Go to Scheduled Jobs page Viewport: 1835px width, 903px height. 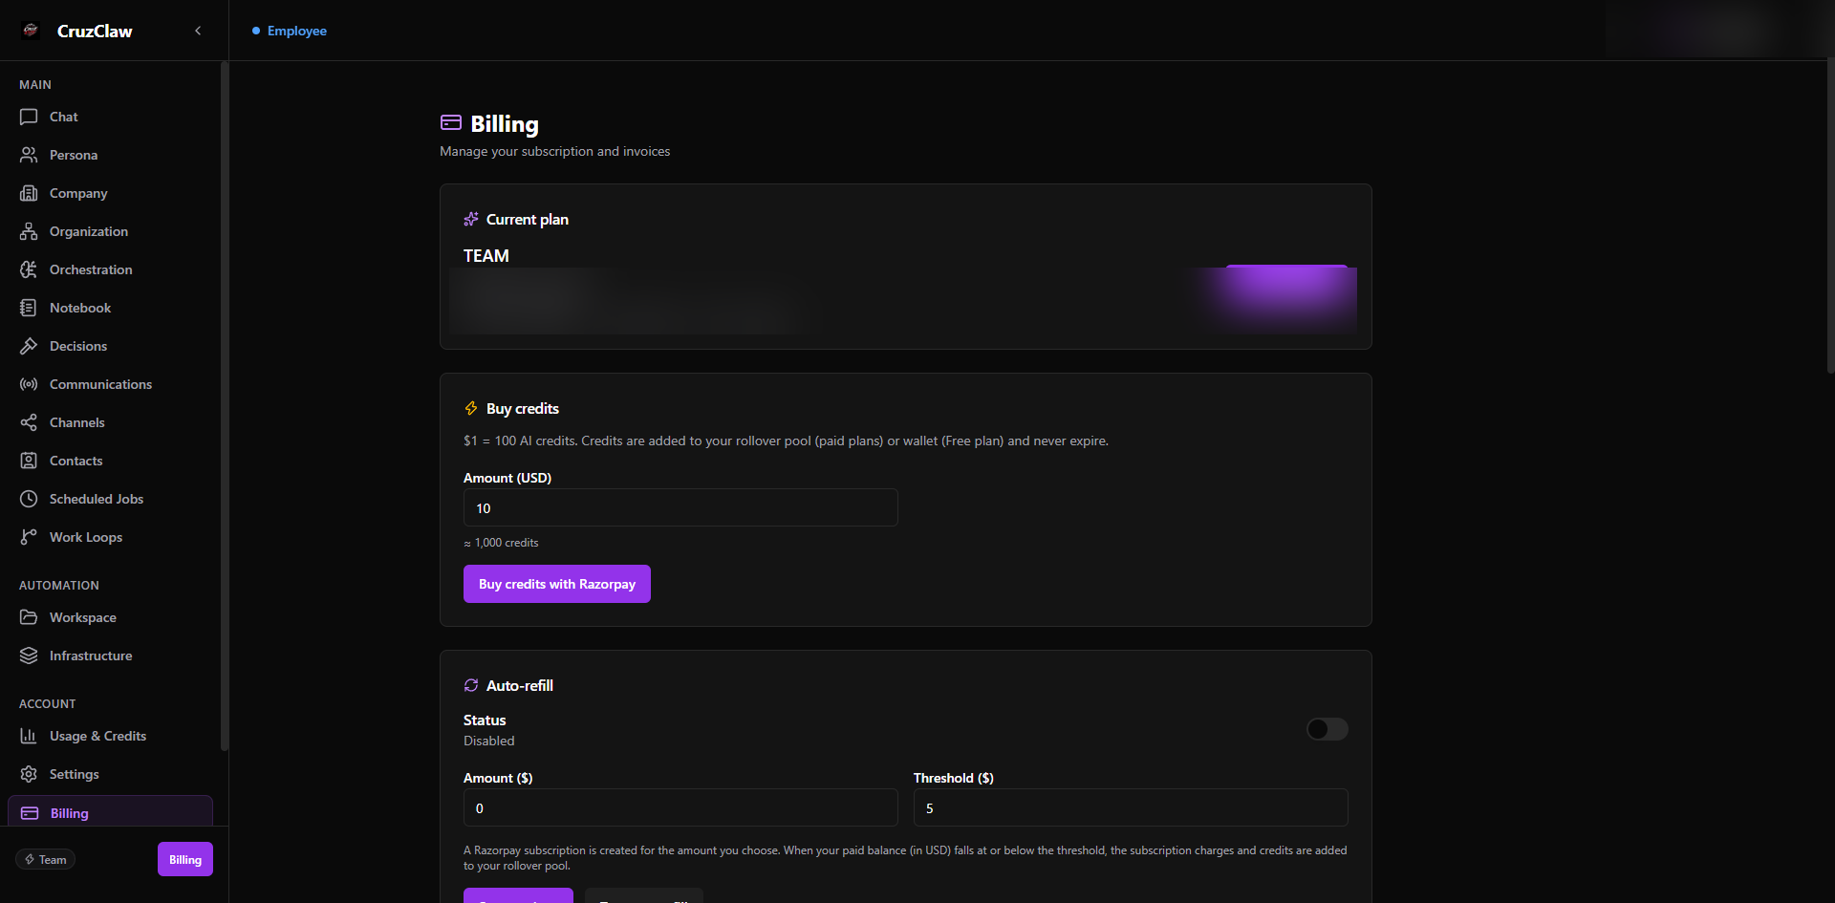point(110,499)
